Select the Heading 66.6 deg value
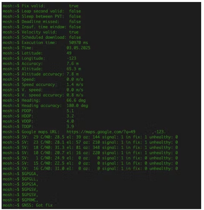The height and width of the screenshot is (210, 204). coord(76,100)
